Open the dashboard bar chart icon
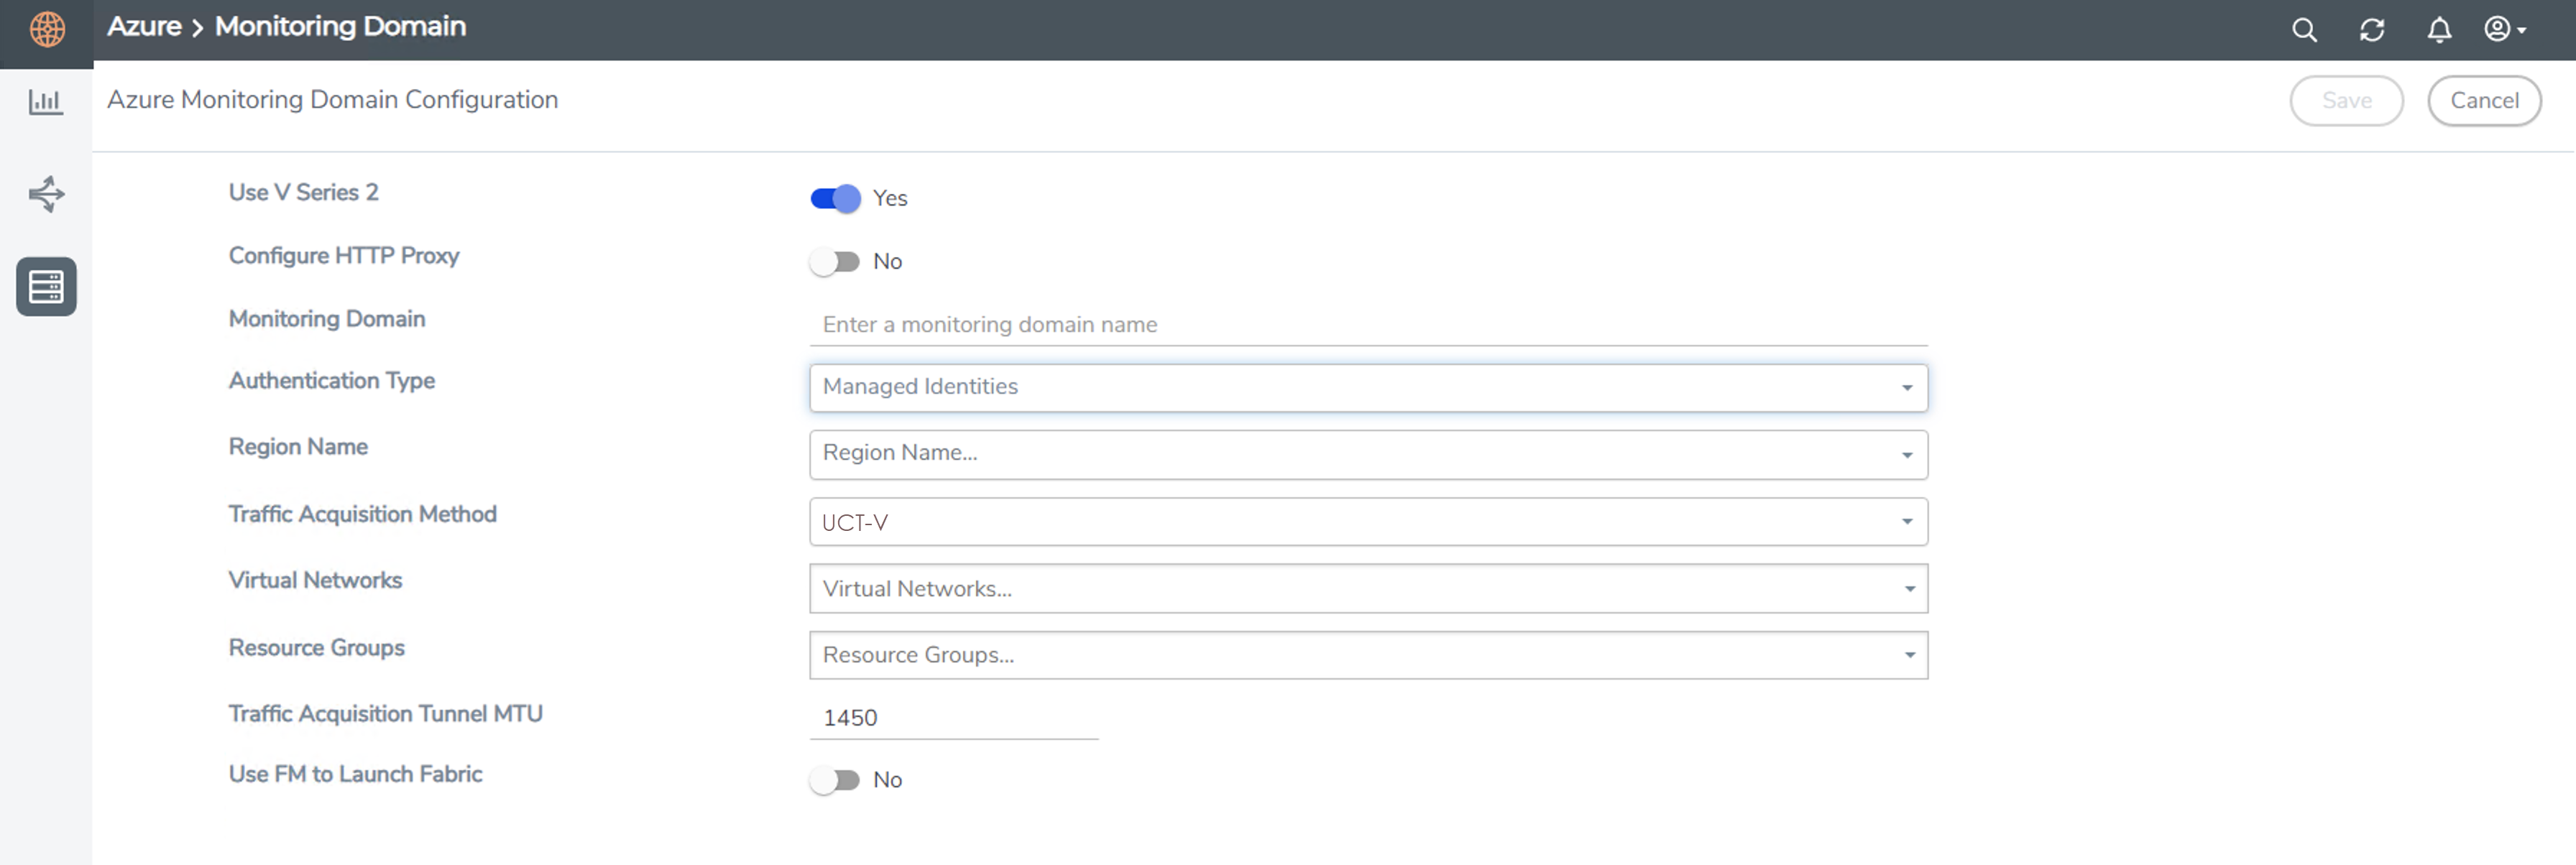This screenshot has height=865, width=2576. point(46,102)
